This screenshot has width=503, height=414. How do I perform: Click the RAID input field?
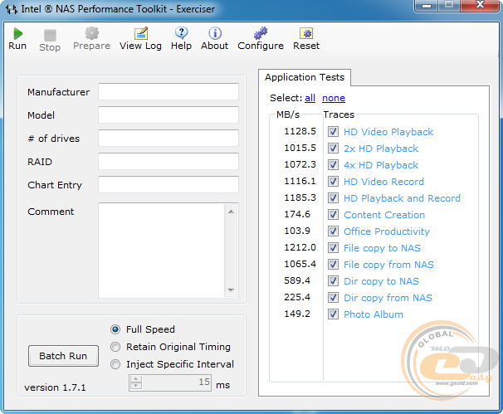tap(168, 161)
